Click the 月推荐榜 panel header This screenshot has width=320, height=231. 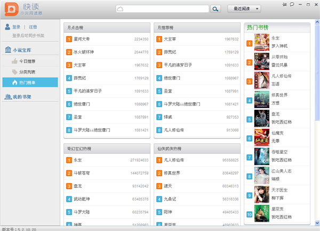(197, 28)
